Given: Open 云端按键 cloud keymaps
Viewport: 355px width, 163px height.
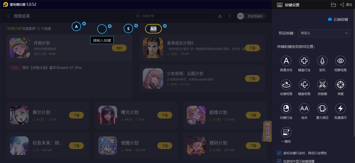Looking at the screenshot, I should point(338,19).
